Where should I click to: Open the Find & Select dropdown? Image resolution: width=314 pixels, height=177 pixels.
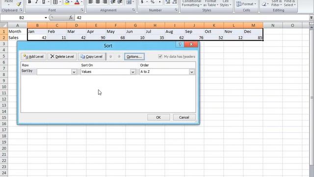coord(289,3)
